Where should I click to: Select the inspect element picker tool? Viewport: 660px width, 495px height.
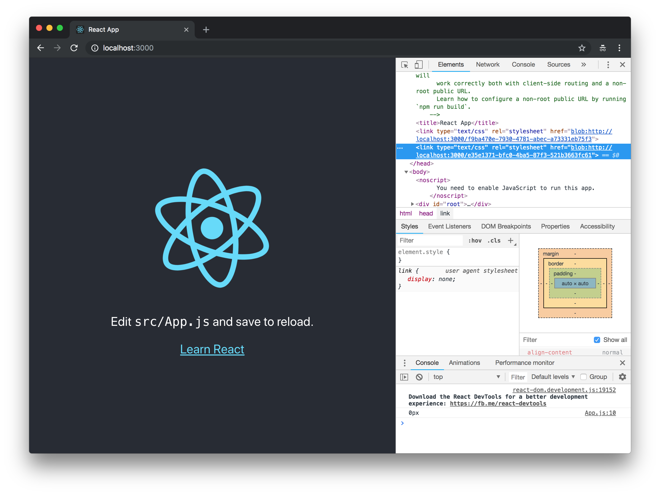405,65
